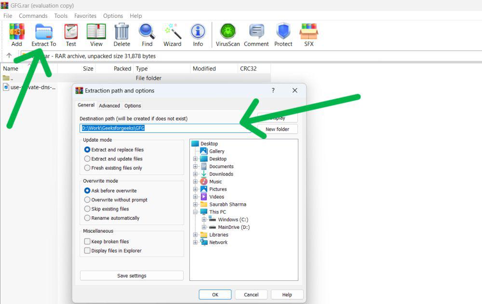This screenshot has width=482, height=304.
Task: Open the Options menu
Action: 113,16
